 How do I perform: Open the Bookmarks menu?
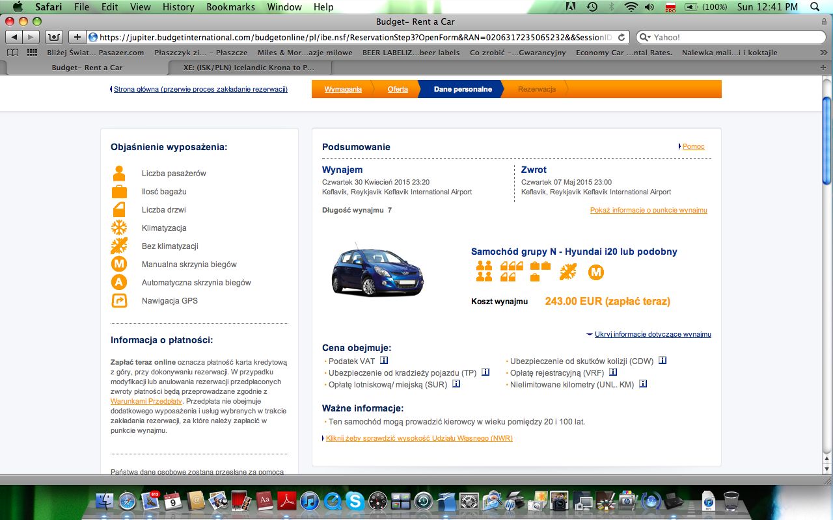click(x=230, y=7)
